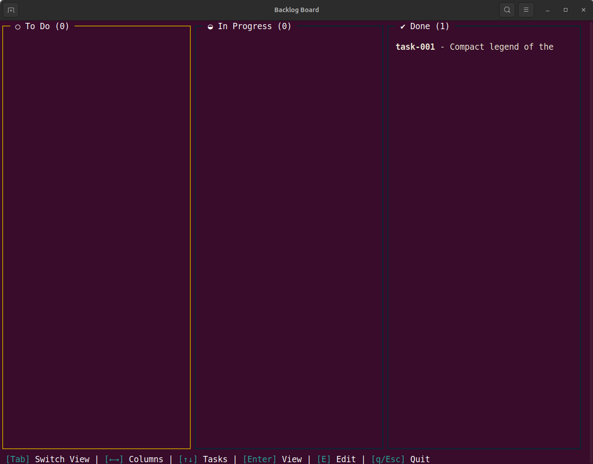Click the half-filled circle In Progress icon
The width and height of the screenshot is (593, 464).
point(210,27)
